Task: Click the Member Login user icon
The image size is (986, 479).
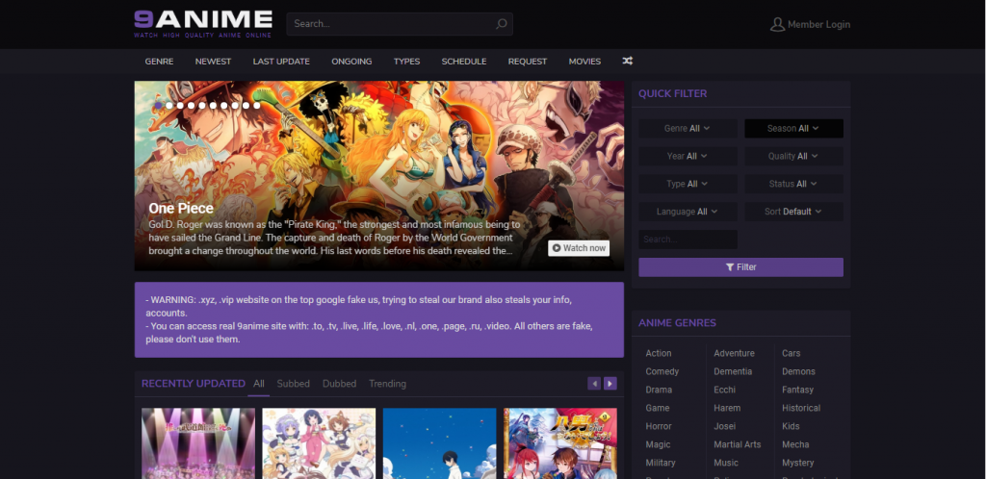Action: [777, 24]
